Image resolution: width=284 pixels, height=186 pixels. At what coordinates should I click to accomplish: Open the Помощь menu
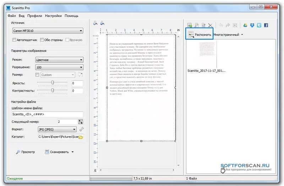point(71,16)
